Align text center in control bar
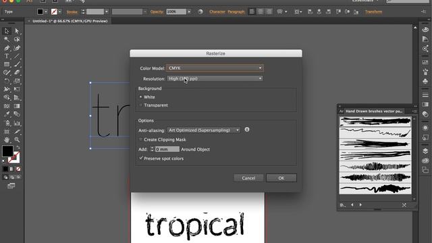 click(261, 11)
